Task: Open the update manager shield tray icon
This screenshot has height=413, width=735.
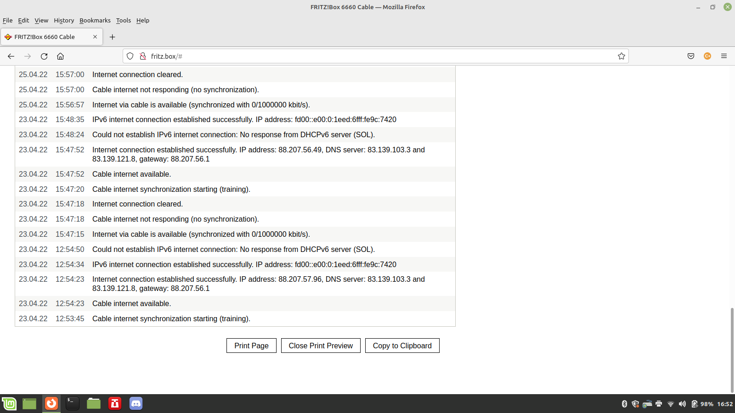Action: (x=635, y=404)
